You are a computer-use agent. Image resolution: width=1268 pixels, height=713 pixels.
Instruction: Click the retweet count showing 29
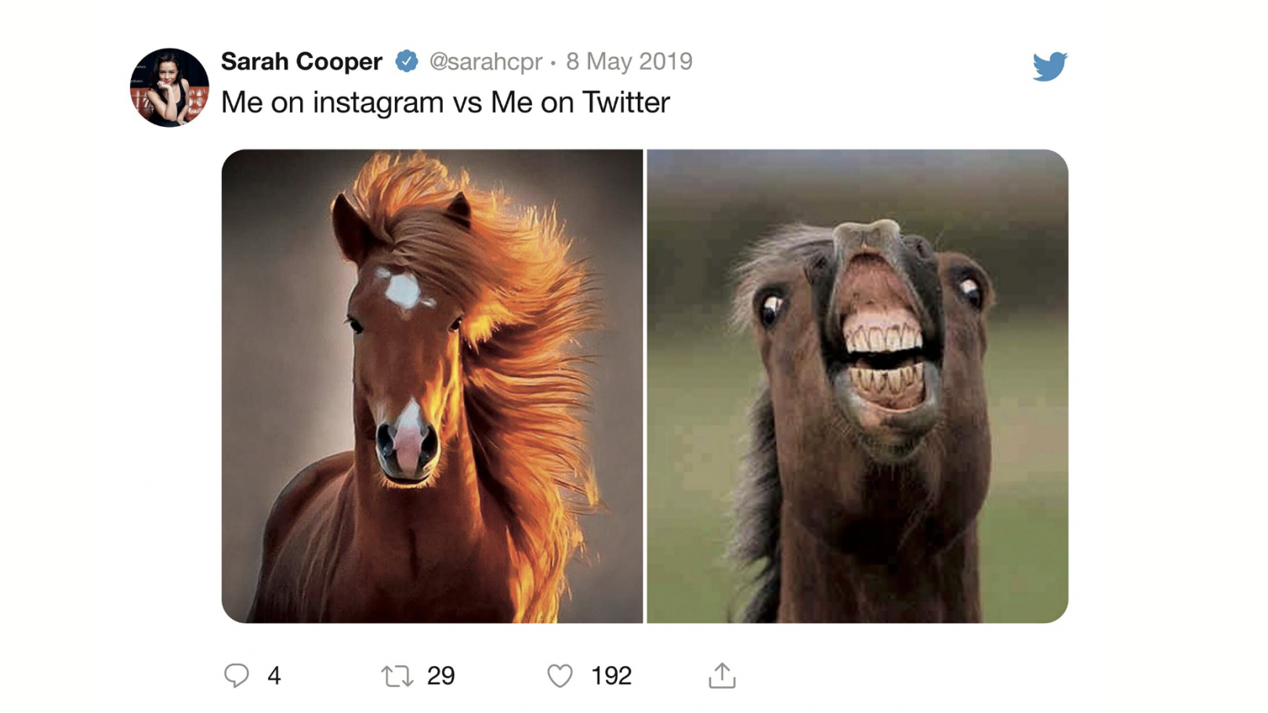click(x=442, y=675)
